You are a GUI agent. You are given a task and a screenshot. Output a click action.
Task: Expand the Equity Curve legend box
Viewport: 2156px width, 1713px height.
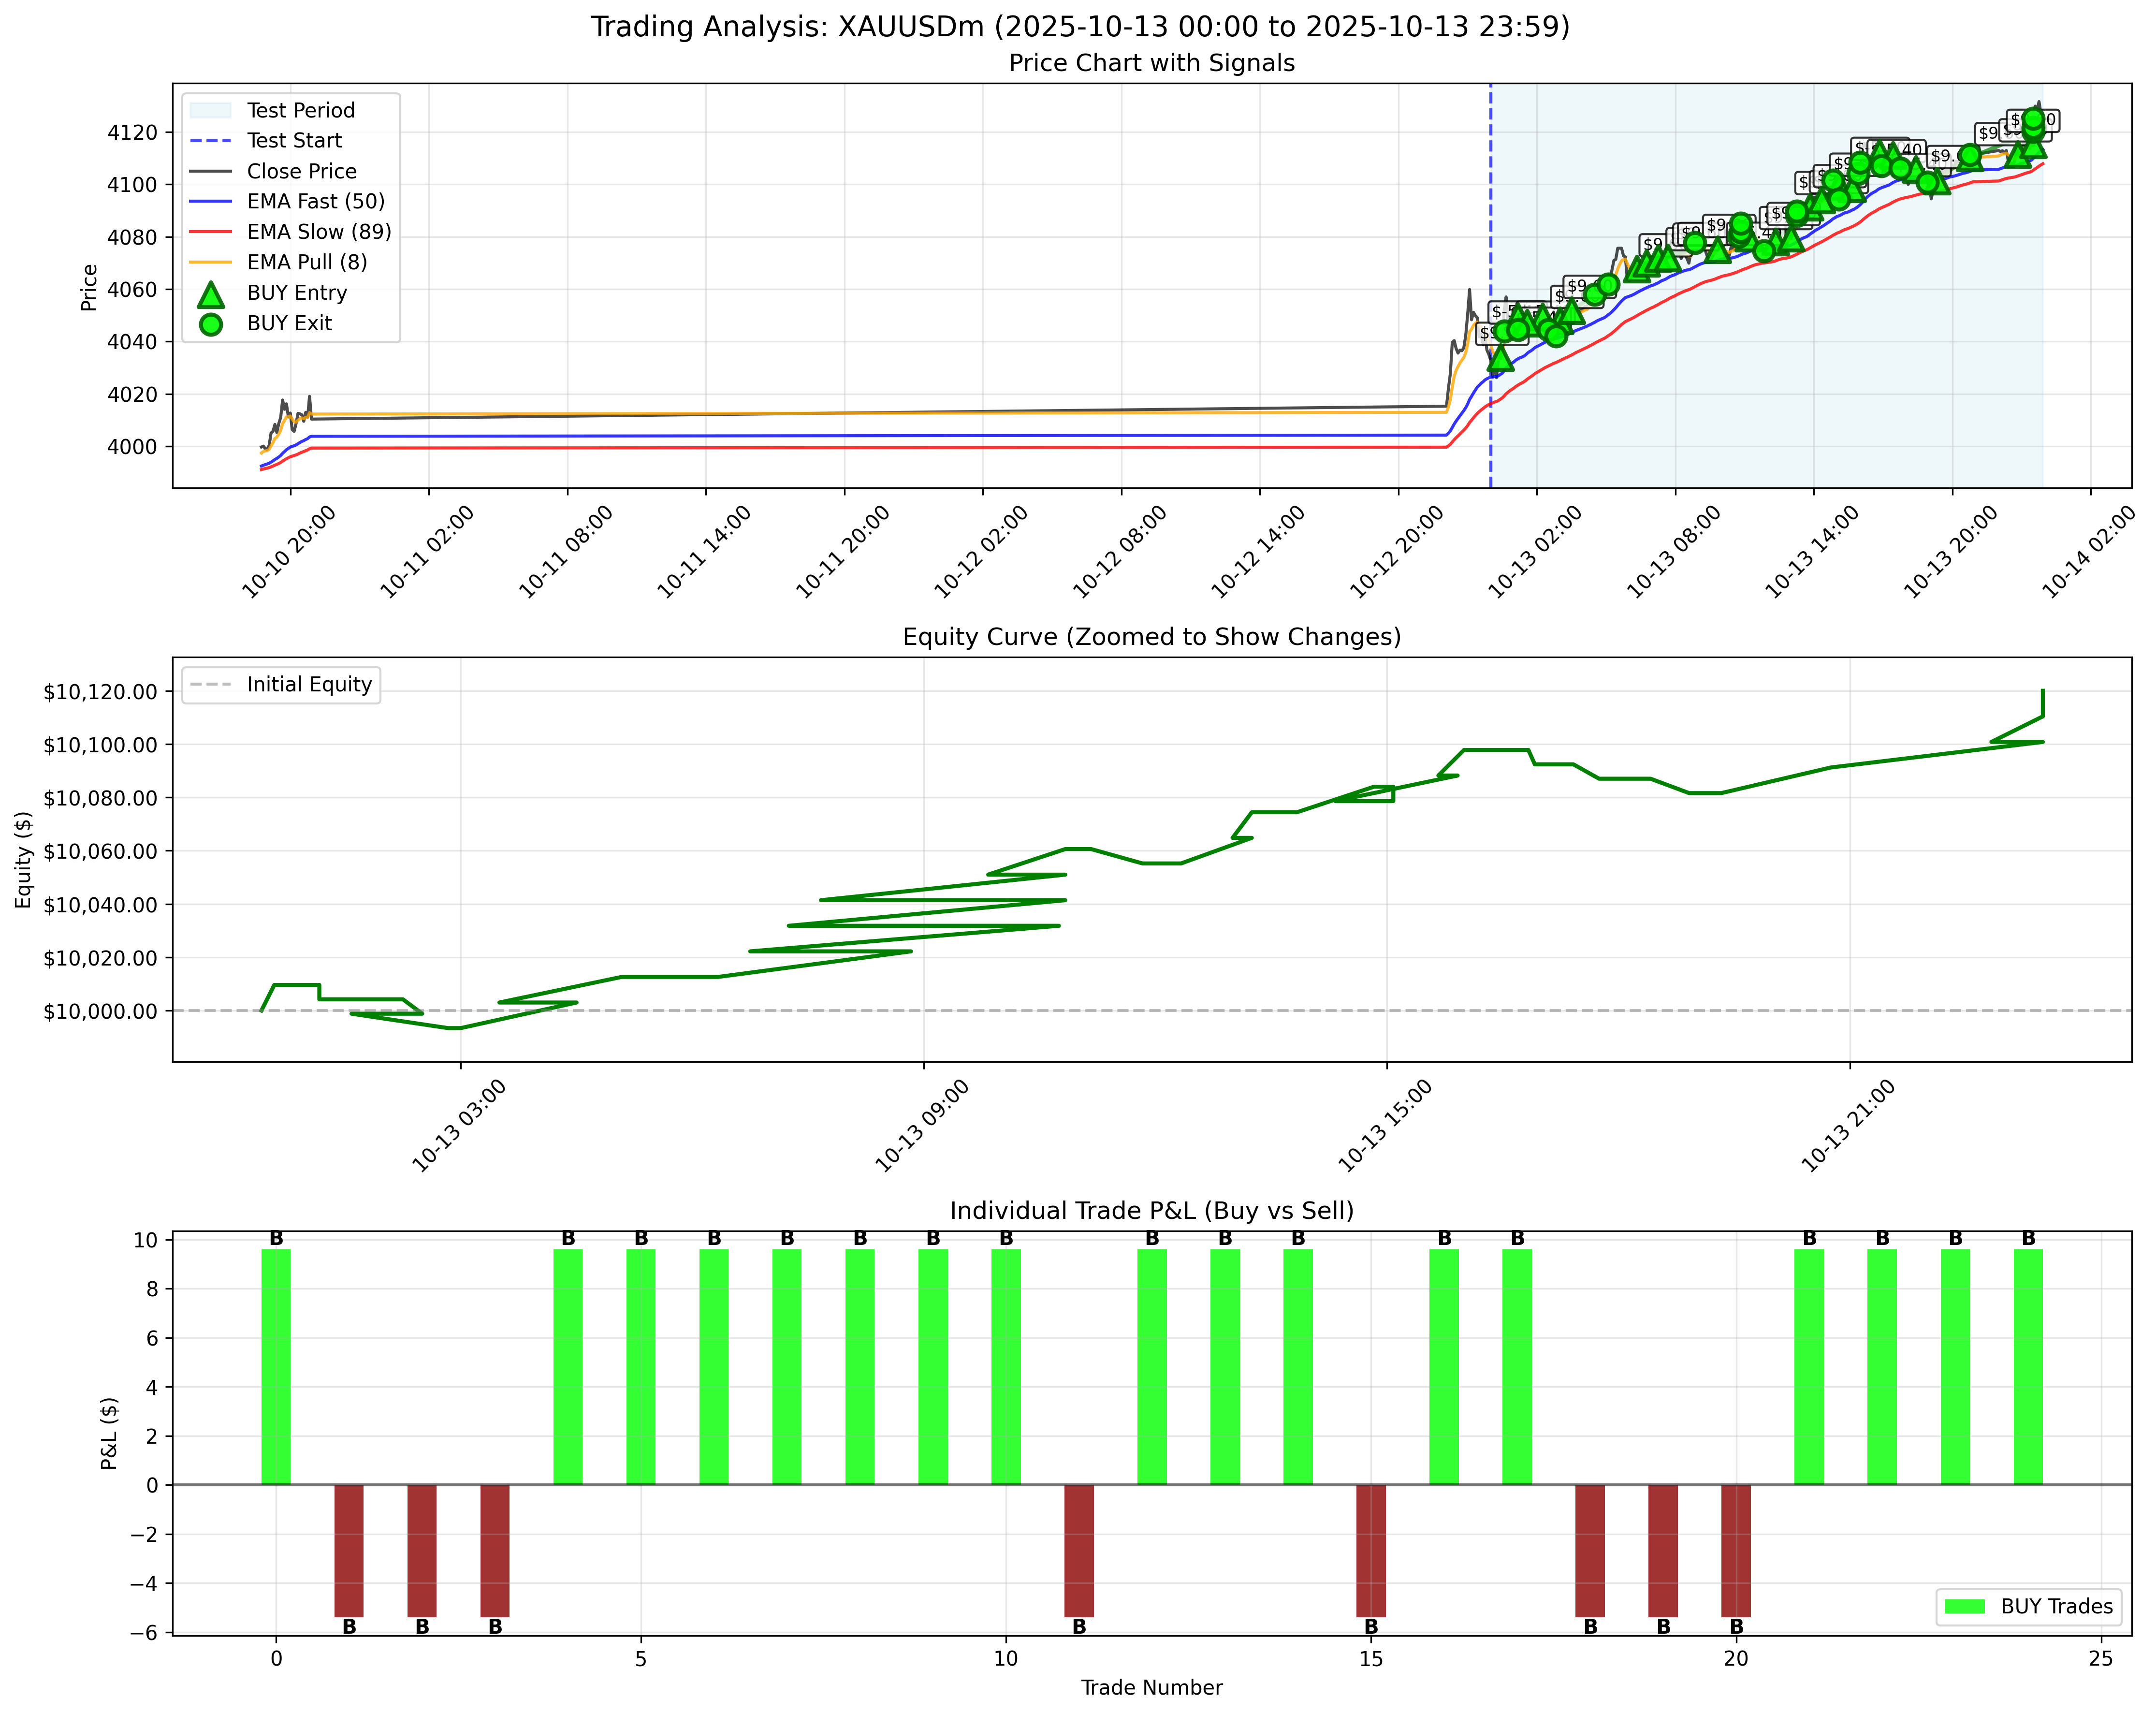(x=280, y=686)
